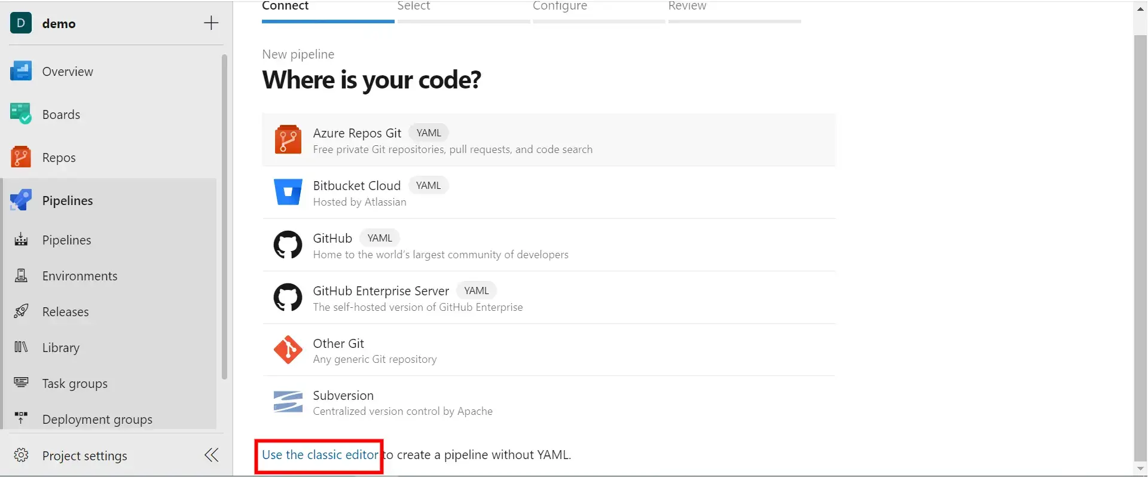1148x477 pixels.
Task: Open Project settings gear icon
Action: point(22,455)
